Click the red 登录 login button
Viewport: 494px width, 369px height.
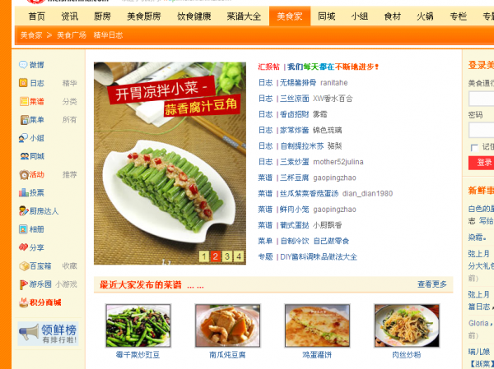coord(482,163)
